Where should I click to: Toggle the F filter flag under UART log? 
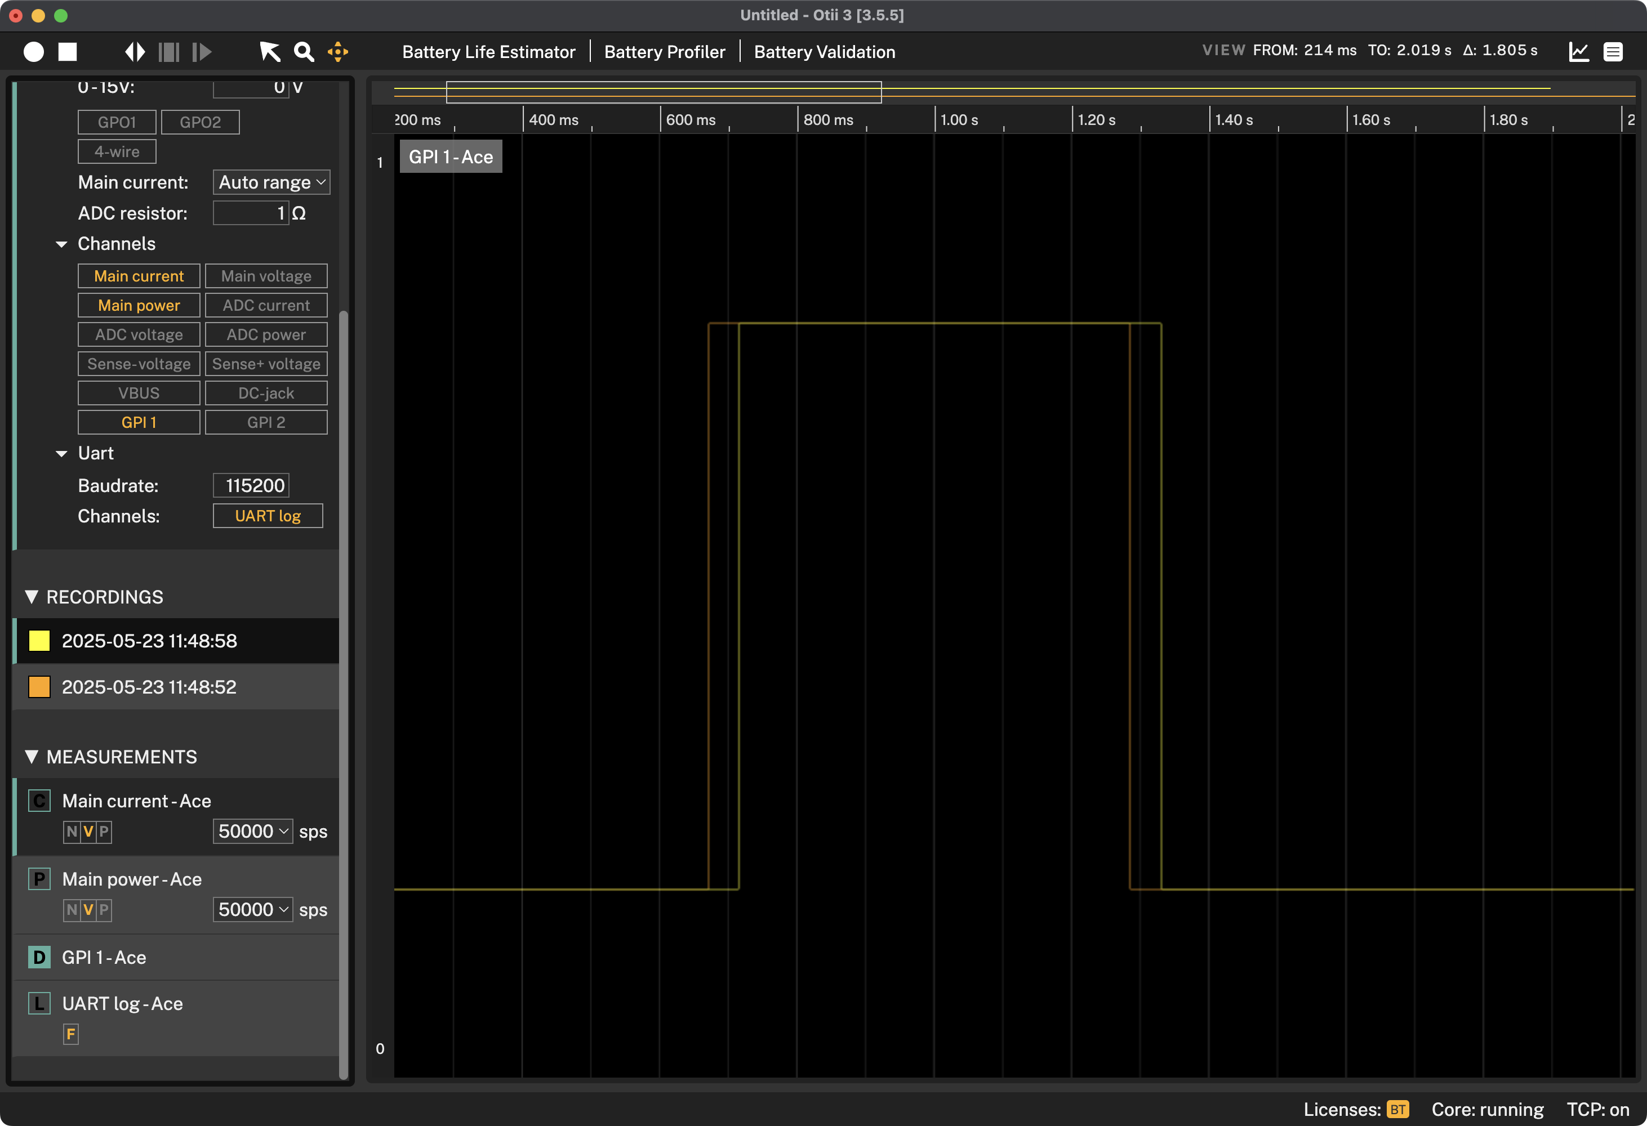[71, 1034]
